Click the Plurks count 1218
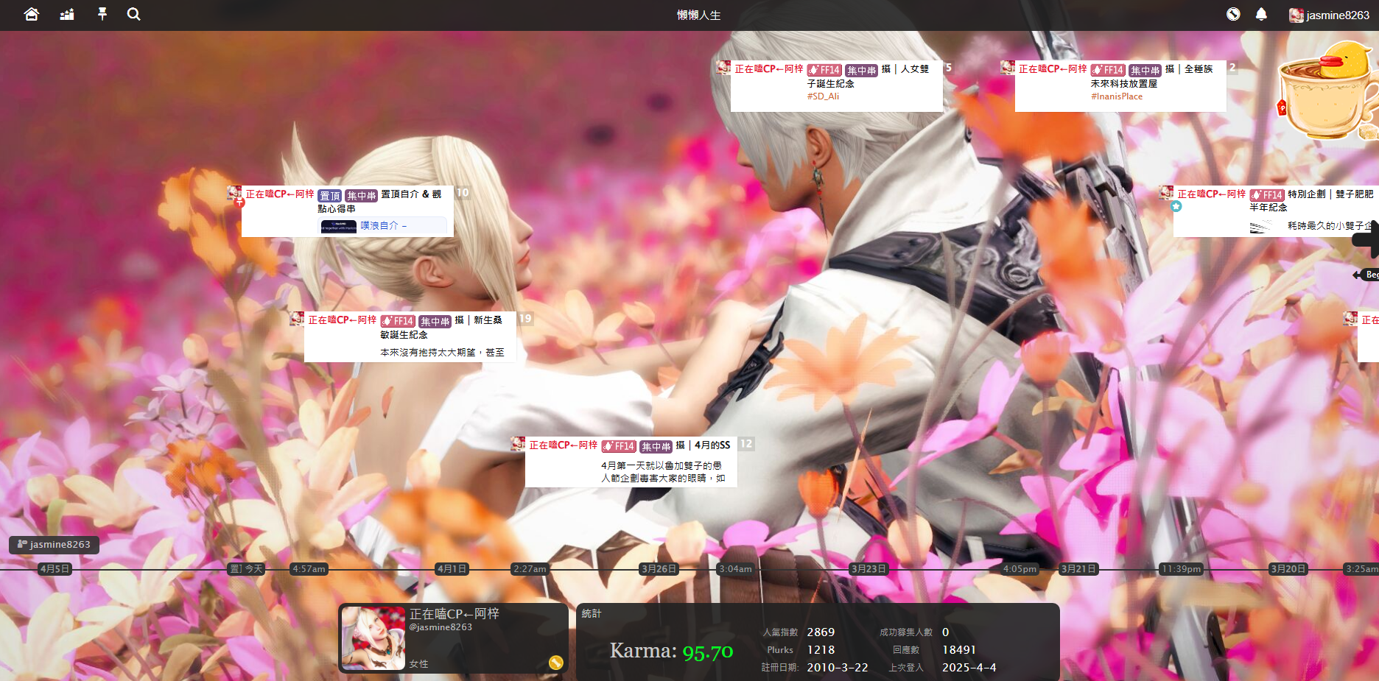The width and height of the screenshot is (1379, 681). [821, 650]
